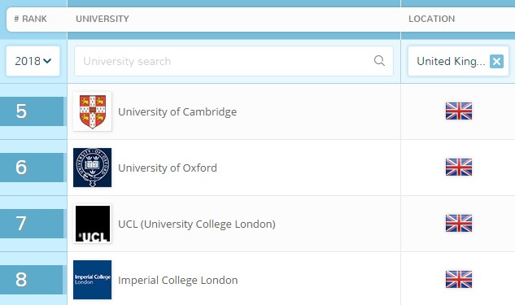Sort by the # RANK column header

31,19
